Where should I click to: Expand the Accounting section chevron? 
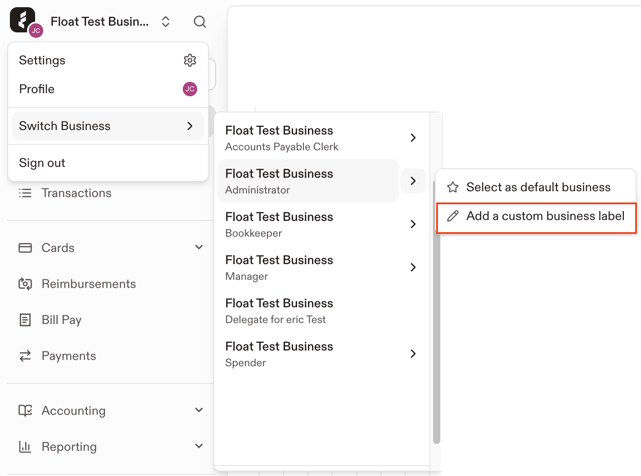tap(199, 410)
